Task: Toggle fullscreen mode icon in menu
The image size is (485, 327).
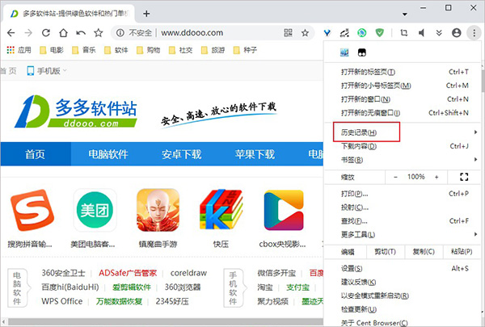Action: pyautogui.click(x=464, y=177)
